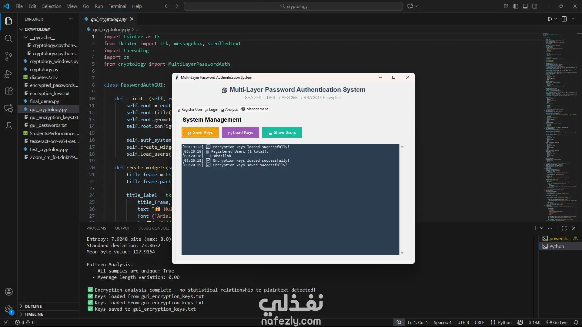Open the Run Python File dropdown arrow

(556, 19)
